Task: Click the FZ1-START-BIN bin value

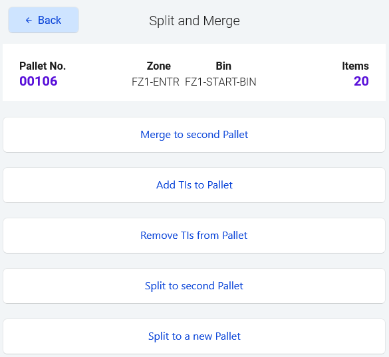Action: (x=221, y=82)
